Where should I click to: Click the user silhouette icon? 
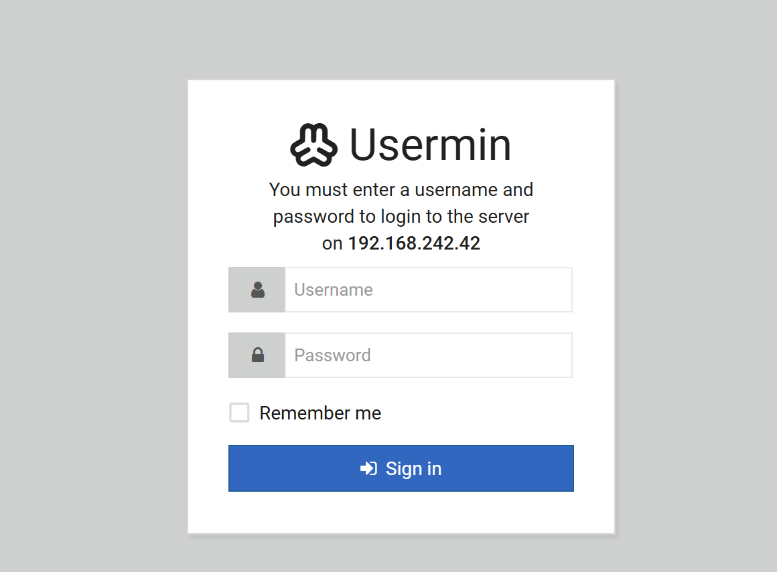click(x=257, y=290)
